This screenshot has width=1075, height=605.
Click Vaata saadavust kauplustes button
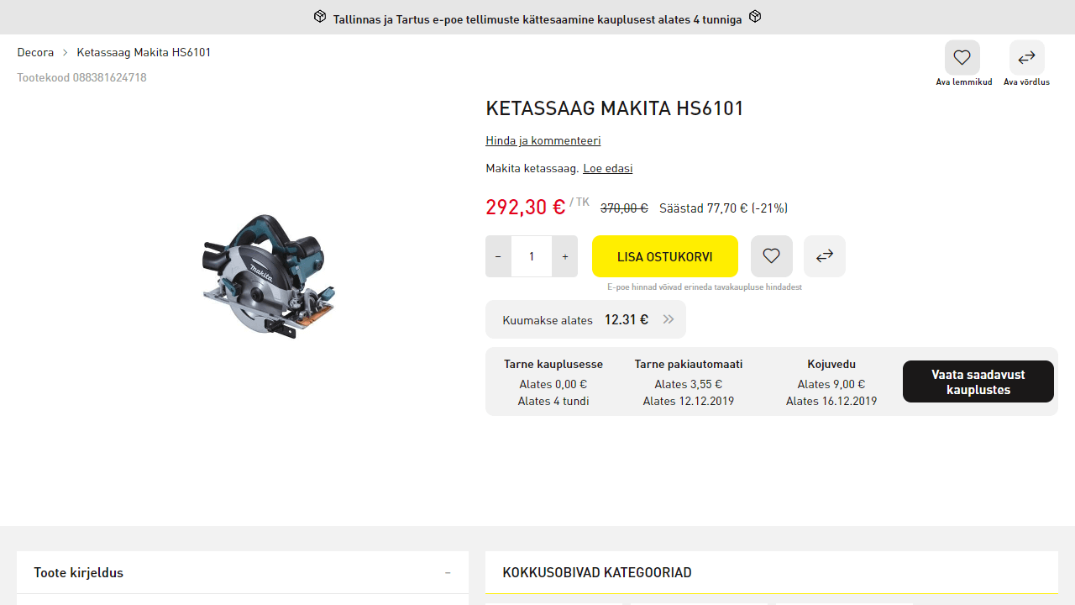tap(978, 381)
